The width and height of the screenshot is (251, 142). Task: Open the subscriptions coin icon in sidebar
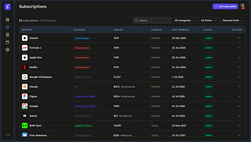(7, 27)
